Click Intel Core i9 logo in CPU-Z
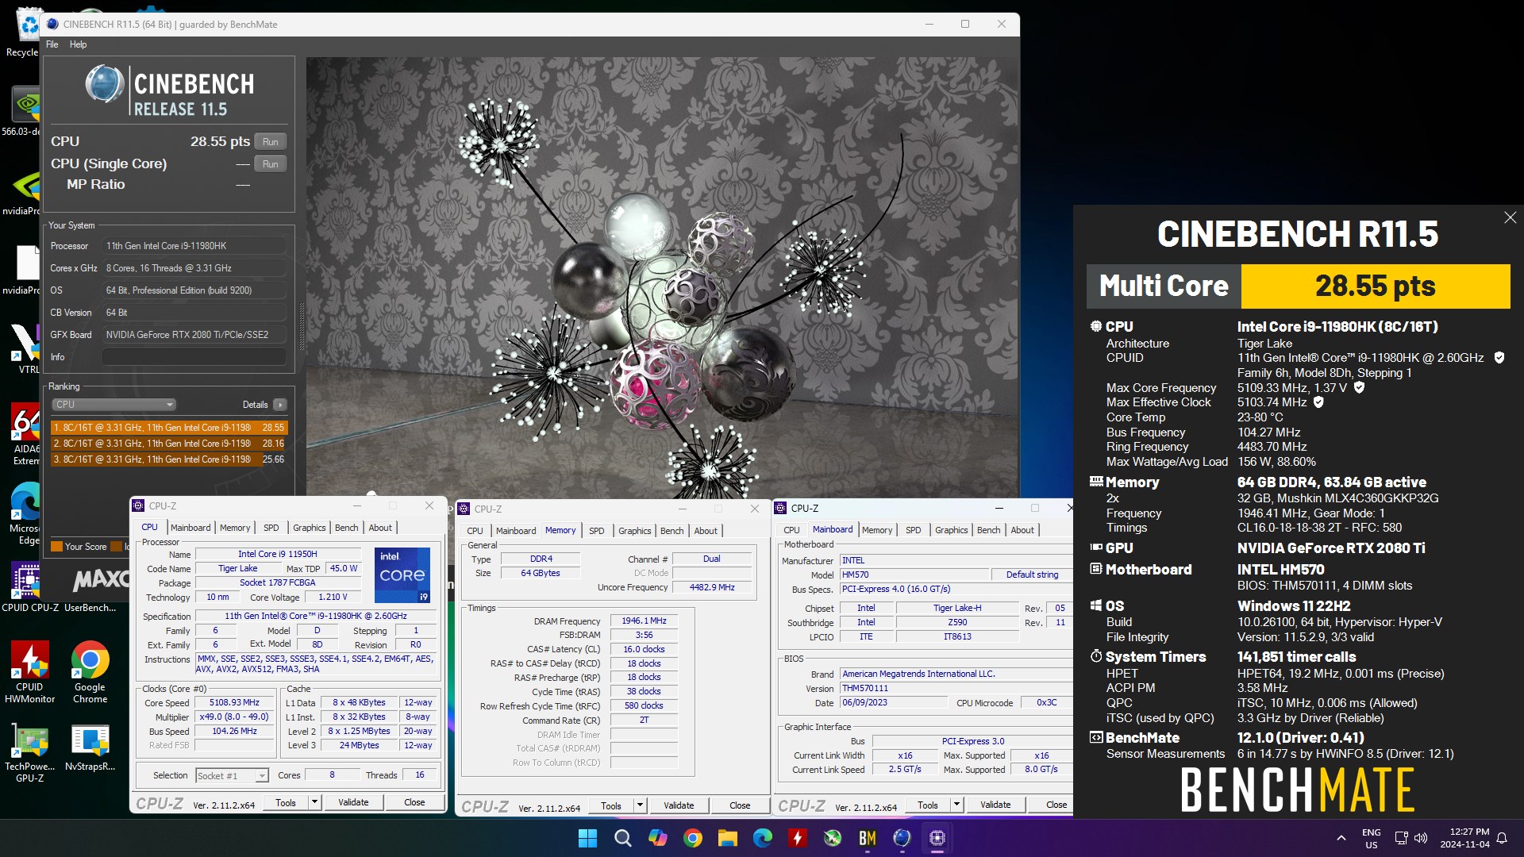The width and height of the screenshot is (1524, 857). (402, 575)
